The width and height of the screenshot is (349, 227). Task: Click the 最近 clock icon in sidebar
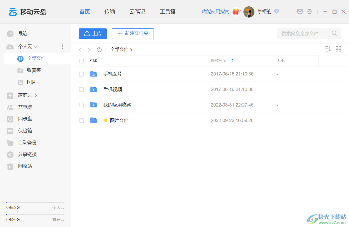pos(10,34)
